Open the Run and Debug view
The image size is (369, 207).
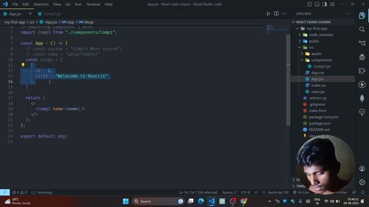coord(362,57)
